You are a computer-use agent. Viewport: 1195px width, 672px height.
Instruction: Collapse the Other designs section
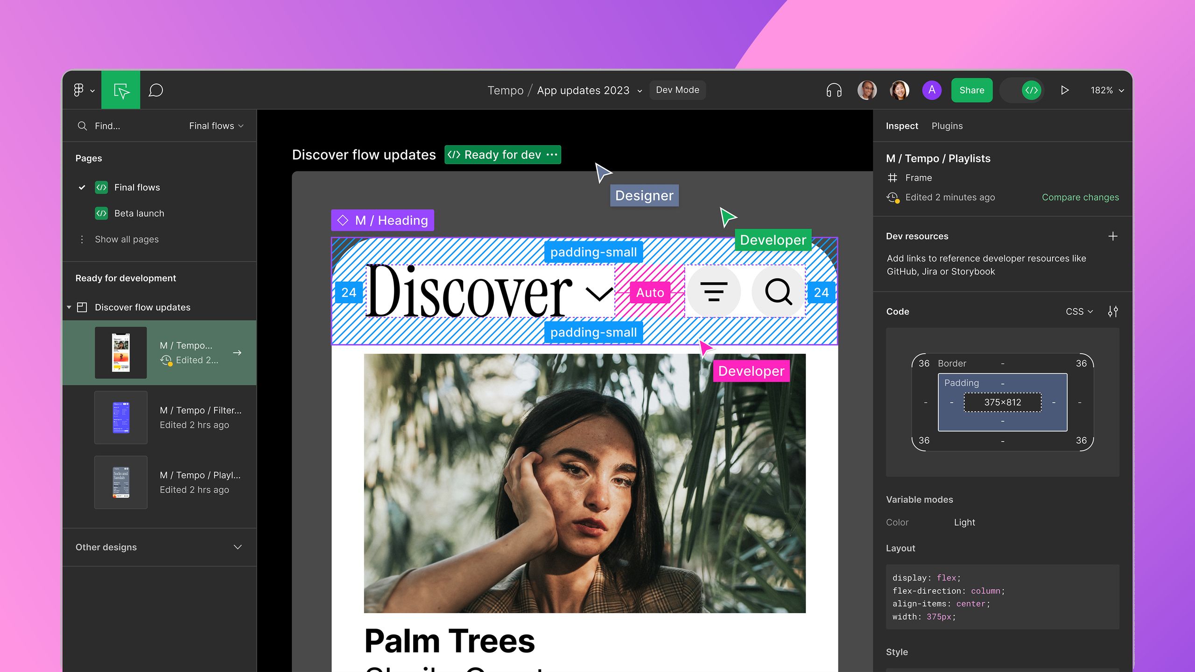point(237,547)
